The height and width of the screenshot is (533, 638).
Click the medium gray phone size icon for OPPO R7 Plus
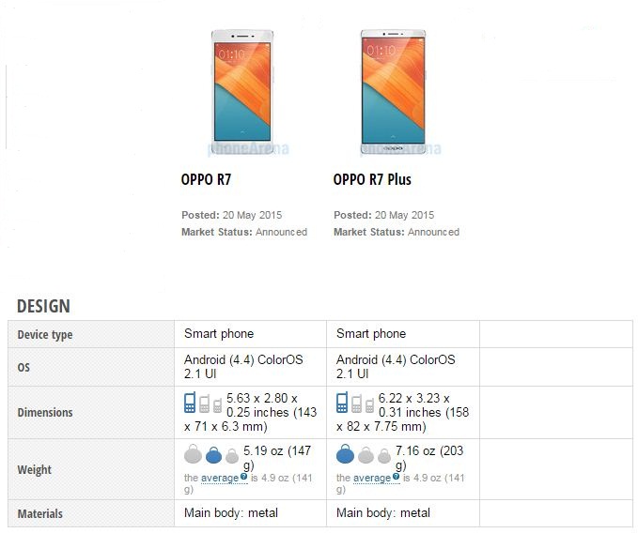(356, 404)
